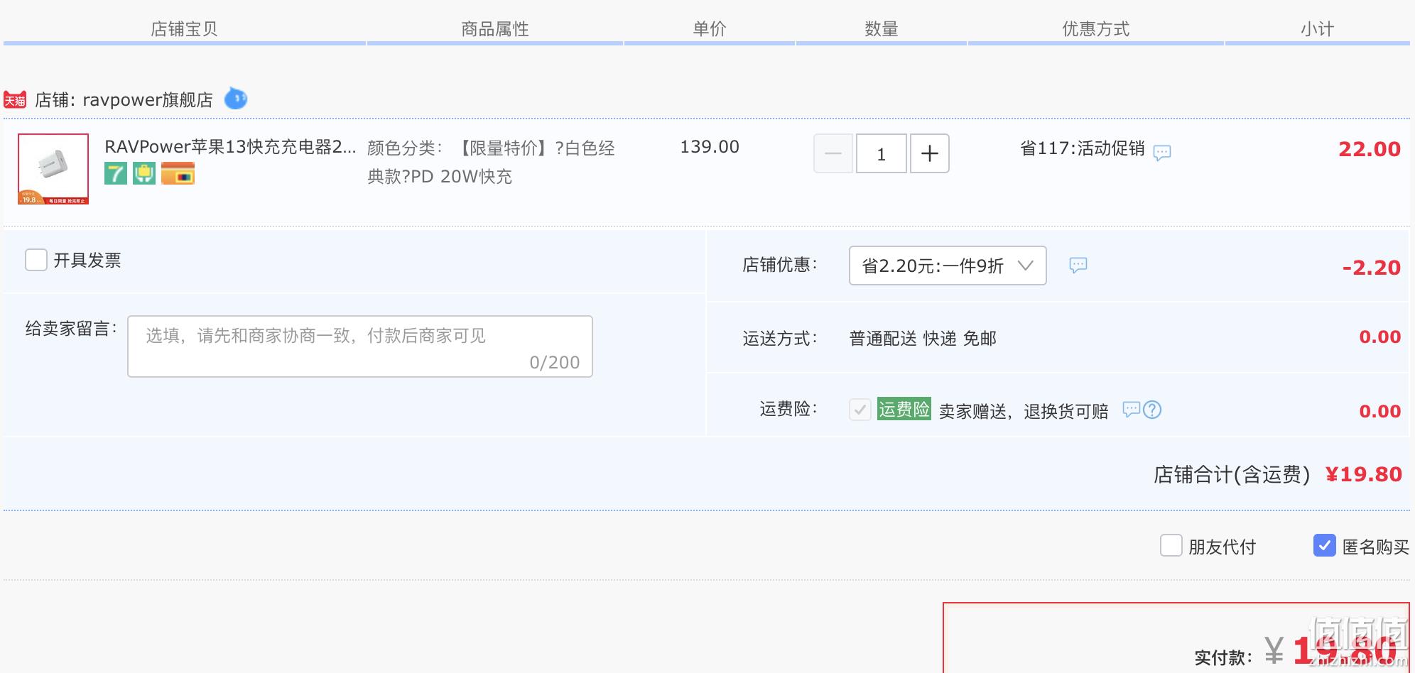Click the Tmall logo icon beside the shop name

(15, 99)
